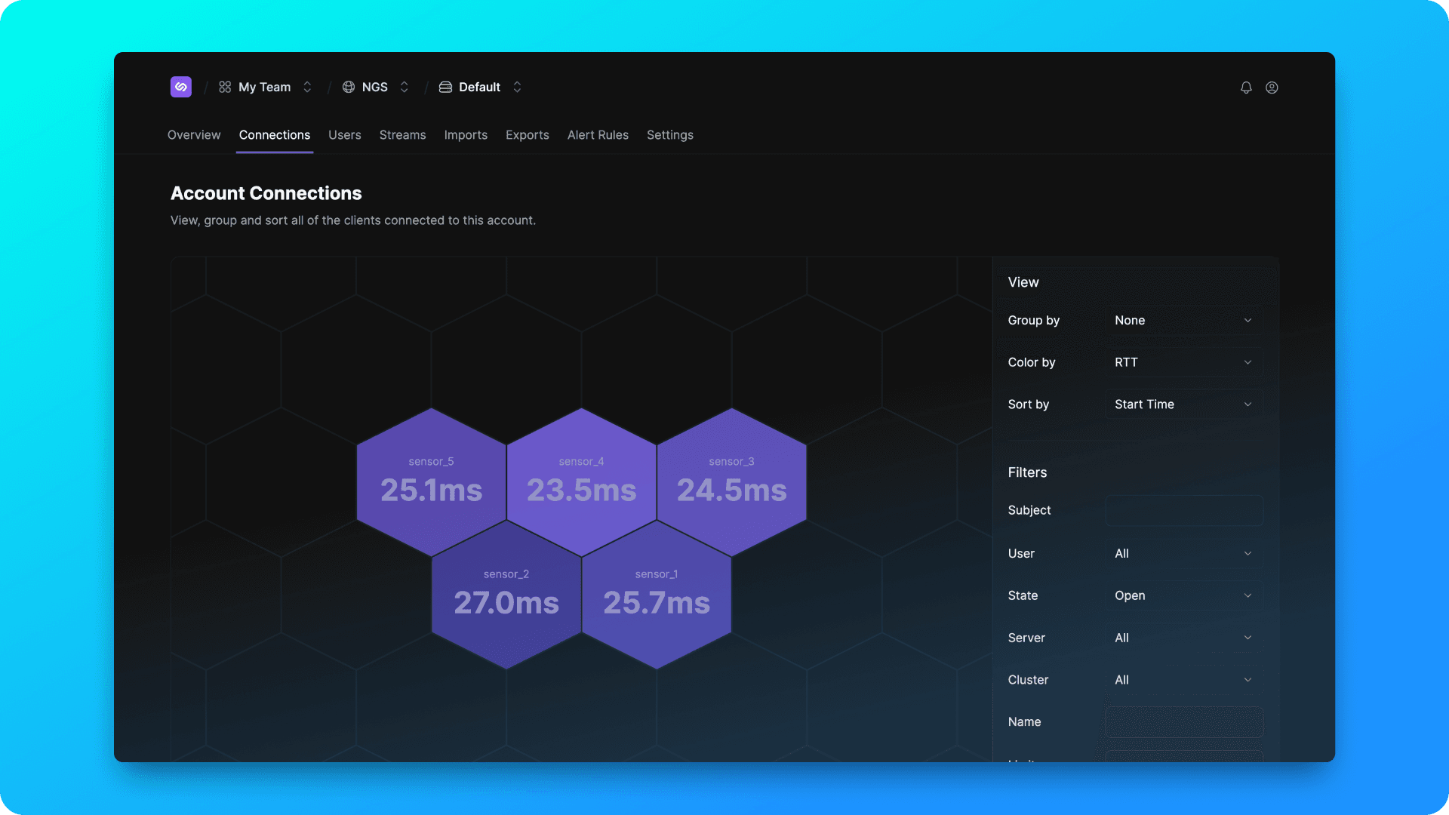Click the Name filter input field
The height and width of the screenshot is (815, 1449).
(1183, 722)
